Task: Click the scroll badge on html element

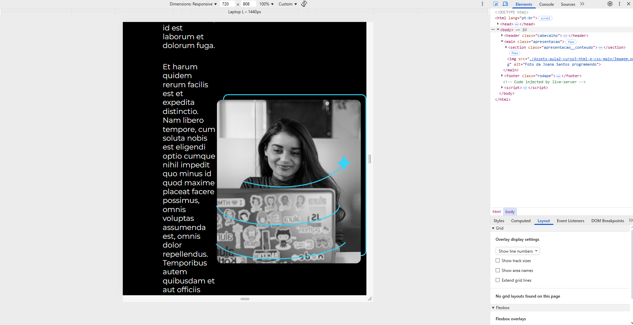Action: (545, 18)
